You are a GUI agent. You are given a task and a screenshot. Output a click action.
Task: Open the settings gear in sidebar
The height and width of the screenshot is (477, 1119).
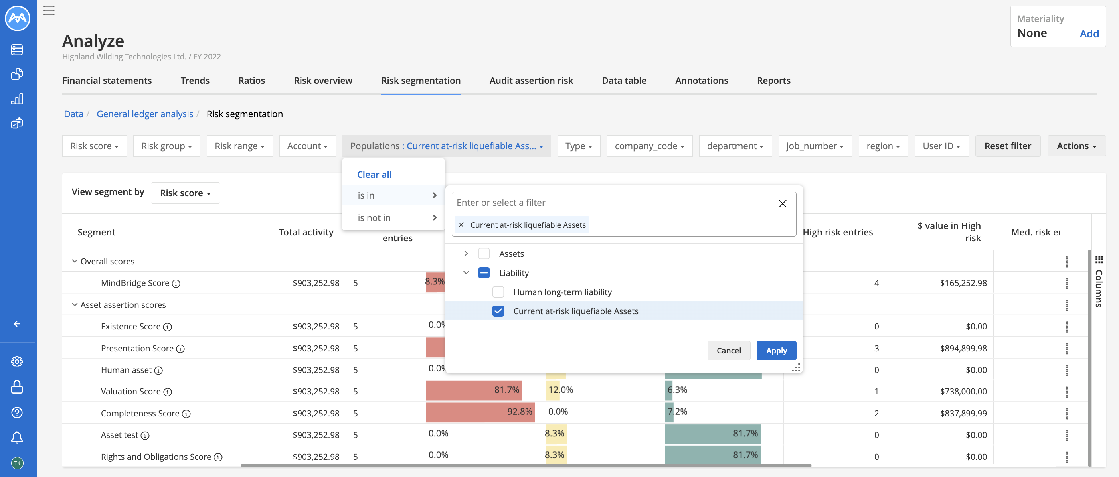click(x=17, y=361)
